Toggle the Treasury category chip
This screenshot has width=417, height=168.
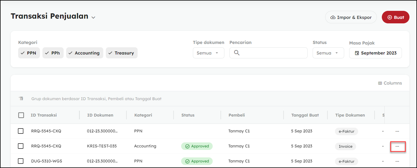point(122,53)
